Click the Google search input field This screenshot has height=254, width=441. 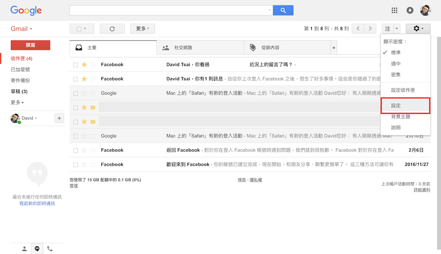pos(170,10)
